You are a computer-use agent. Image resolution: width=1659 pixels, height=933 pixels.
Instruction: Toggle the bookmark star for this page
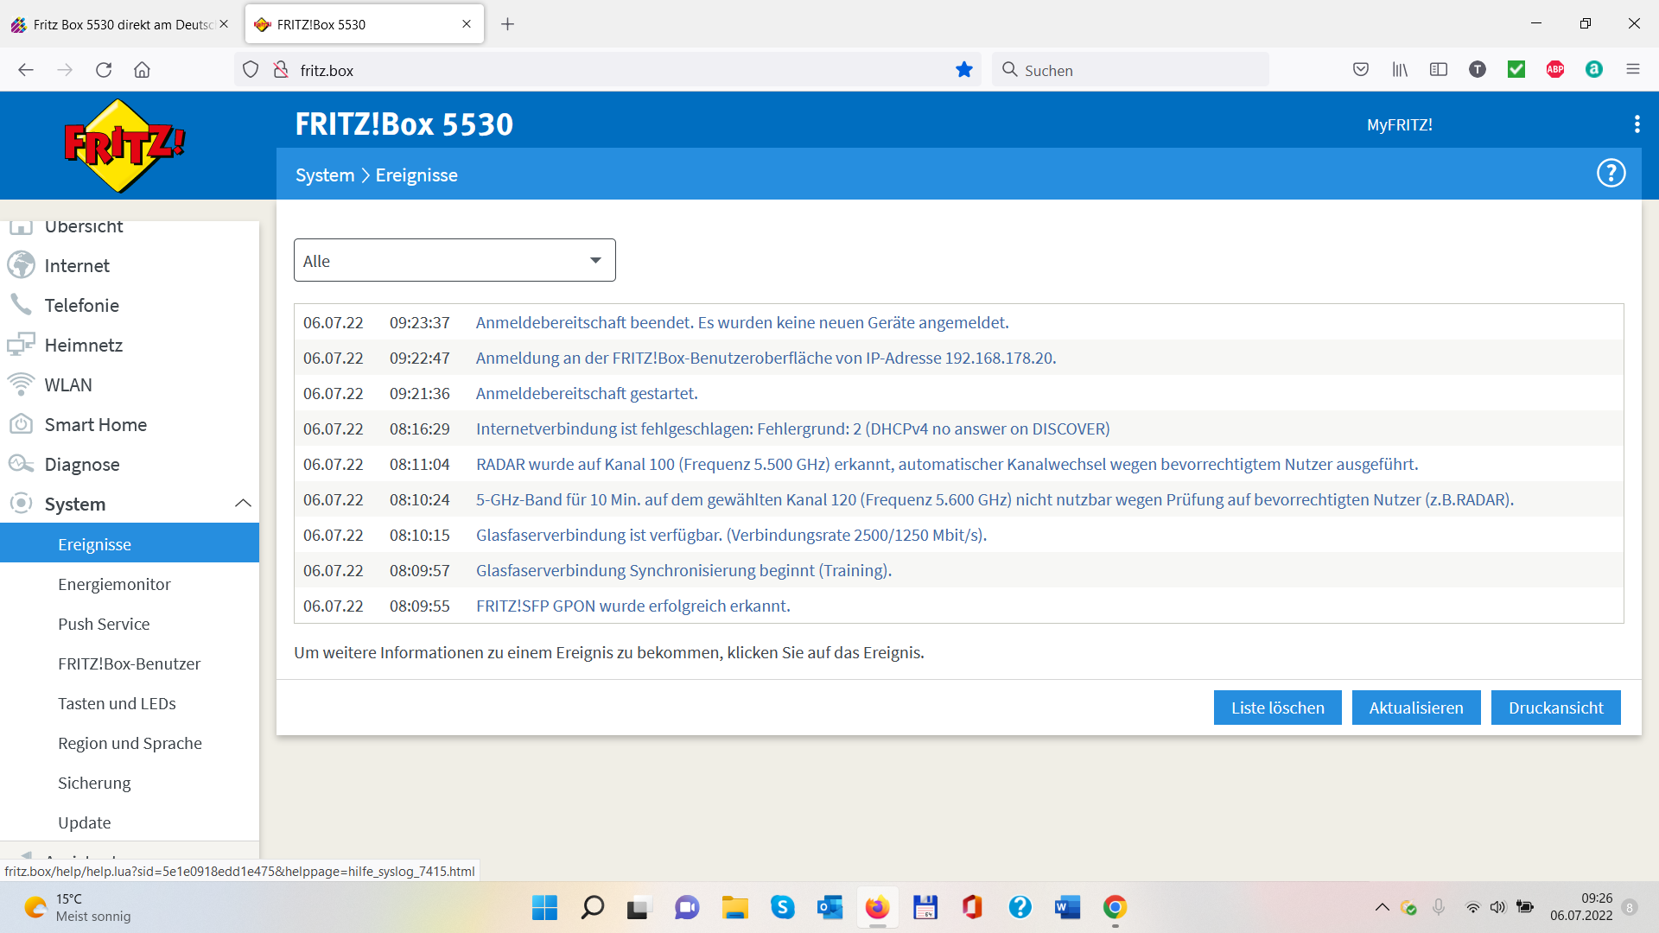964,70
